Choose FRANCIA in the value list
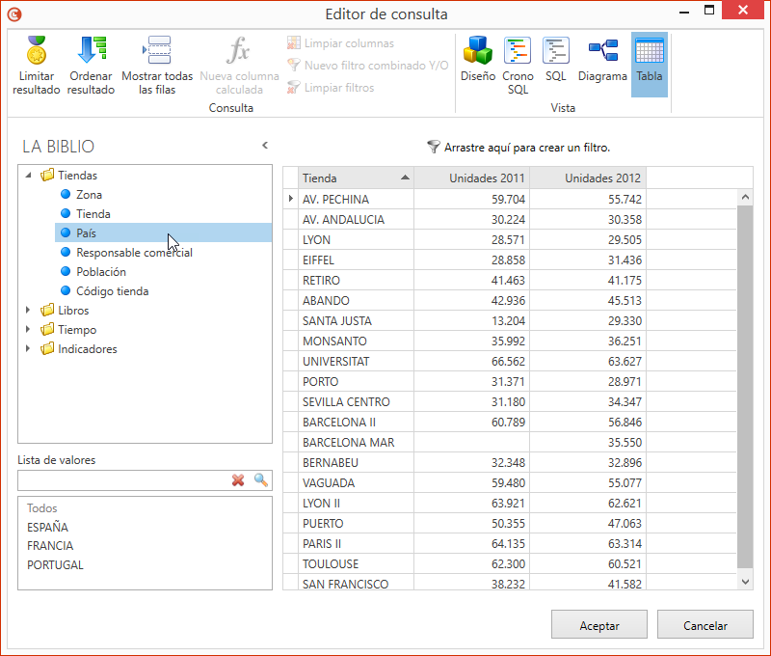 pyautogui.click(x=50, y=546)
